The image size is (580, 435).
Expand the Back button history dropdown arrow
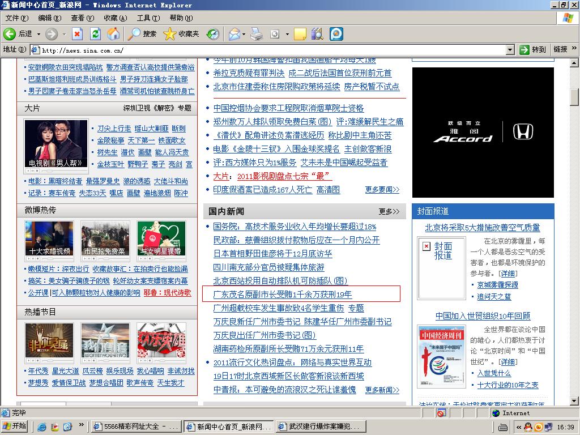(x=38, y=34)
